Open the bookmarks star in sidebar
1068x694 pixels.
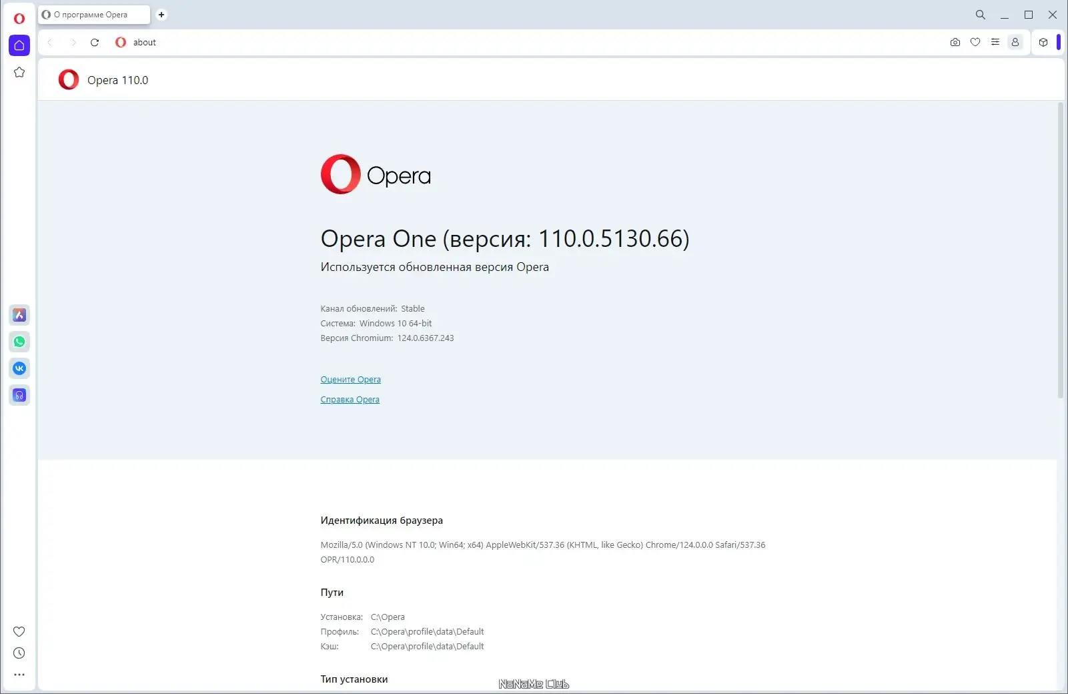coord(19,72)
